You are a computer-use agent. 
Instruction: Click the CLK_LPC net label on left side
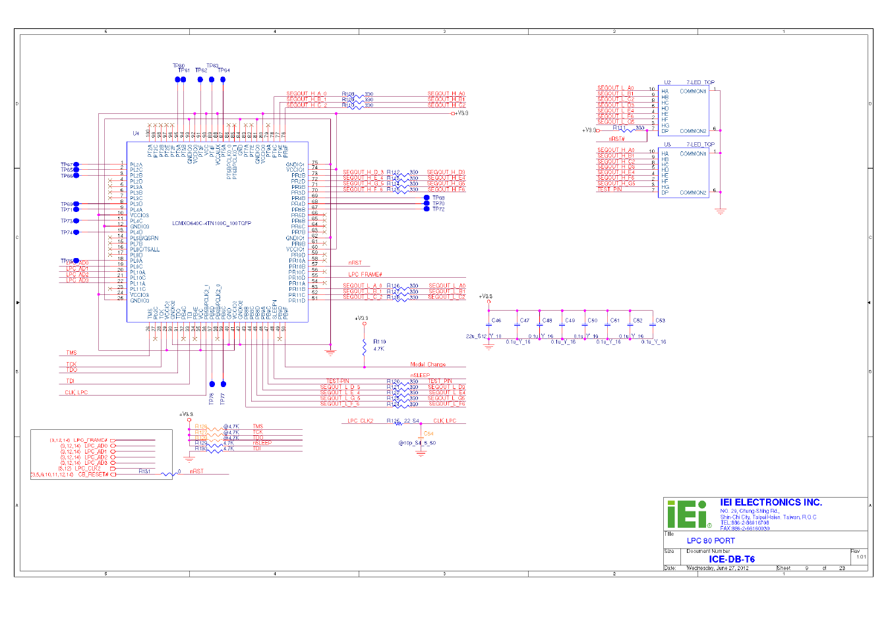click(76, 392)
